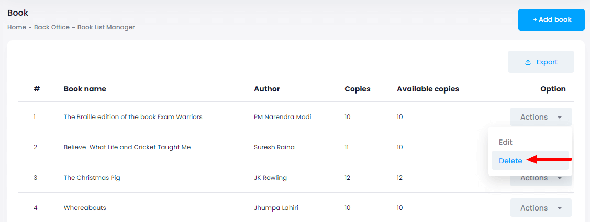Screen dimensions: 590x222
Task: Click book title Believe-What Life and Cricket Taught Me
Action: click(x=127, y=147)
